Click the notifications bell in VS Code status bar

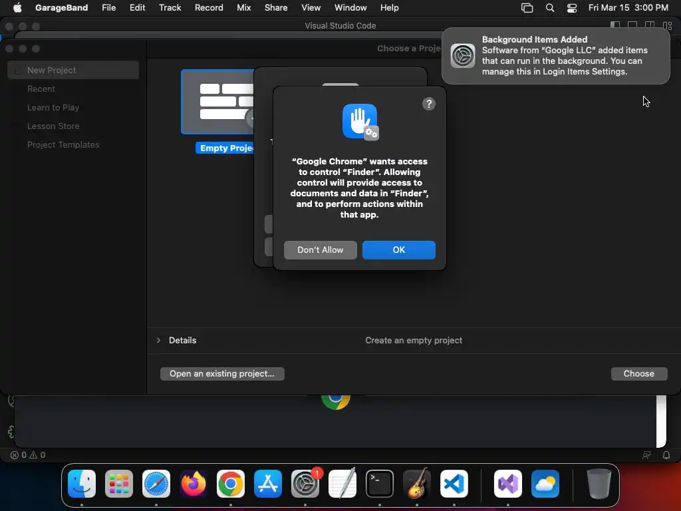666,455
